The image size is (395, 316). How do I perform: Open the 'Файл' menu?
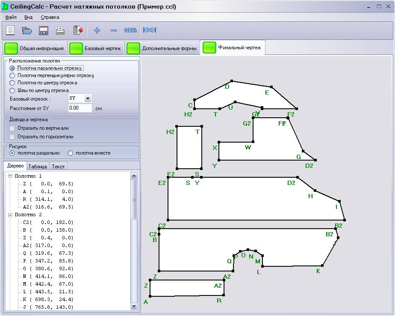click(11, 17)
